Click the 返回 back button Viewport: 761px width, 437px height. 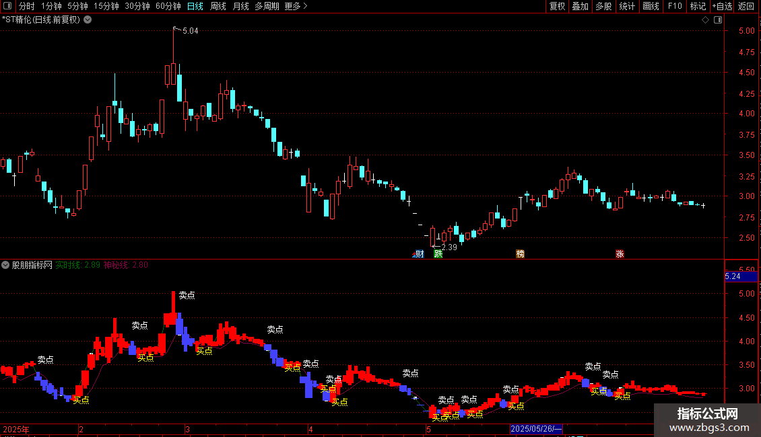point(746,6)
